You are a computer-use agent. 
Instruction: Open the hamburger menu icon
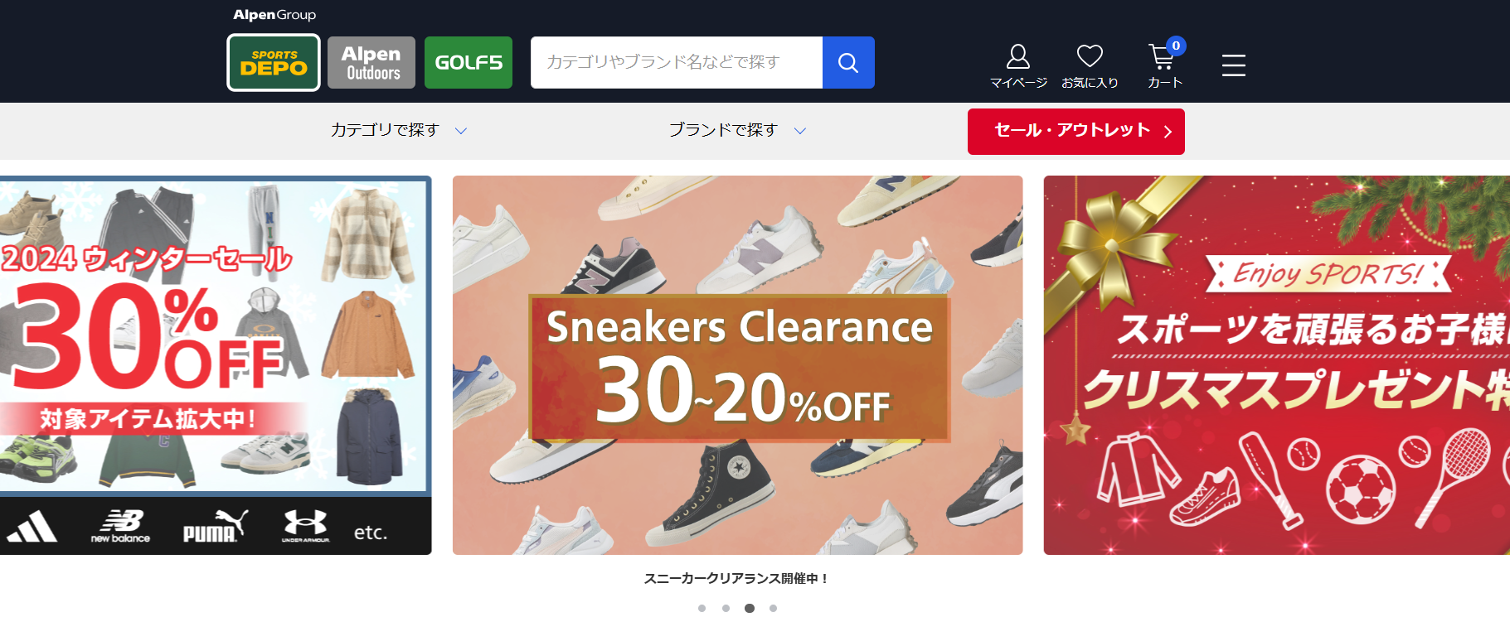[1234, 65]
